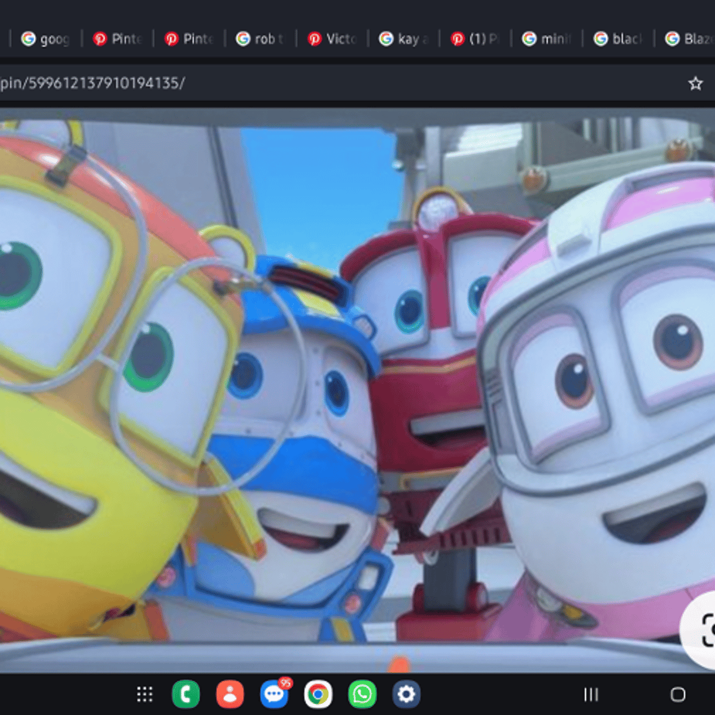Open Chrome from the taskbar
Screen dimensions: 715x715
click(318, 694)
